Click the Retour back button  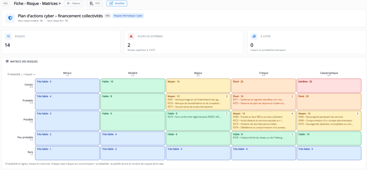pyautogui.click(x=73, y=4)
